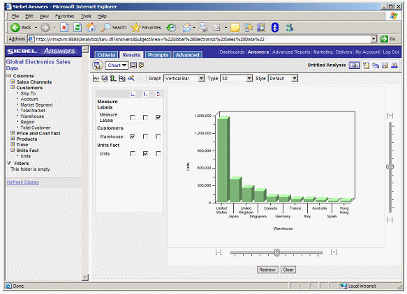This screenshot has width=407, height=294.
Task: Click the Clear button
Action: (x=288, y=270)
